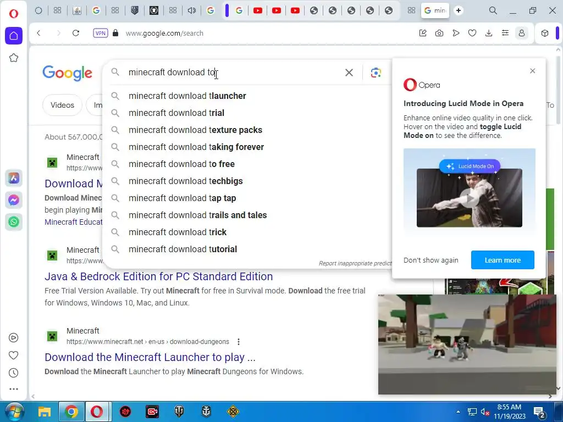This screenshot has width=563, height=422.
Task: Click the Opera sidebar home button
Action: tap(14, 36)
